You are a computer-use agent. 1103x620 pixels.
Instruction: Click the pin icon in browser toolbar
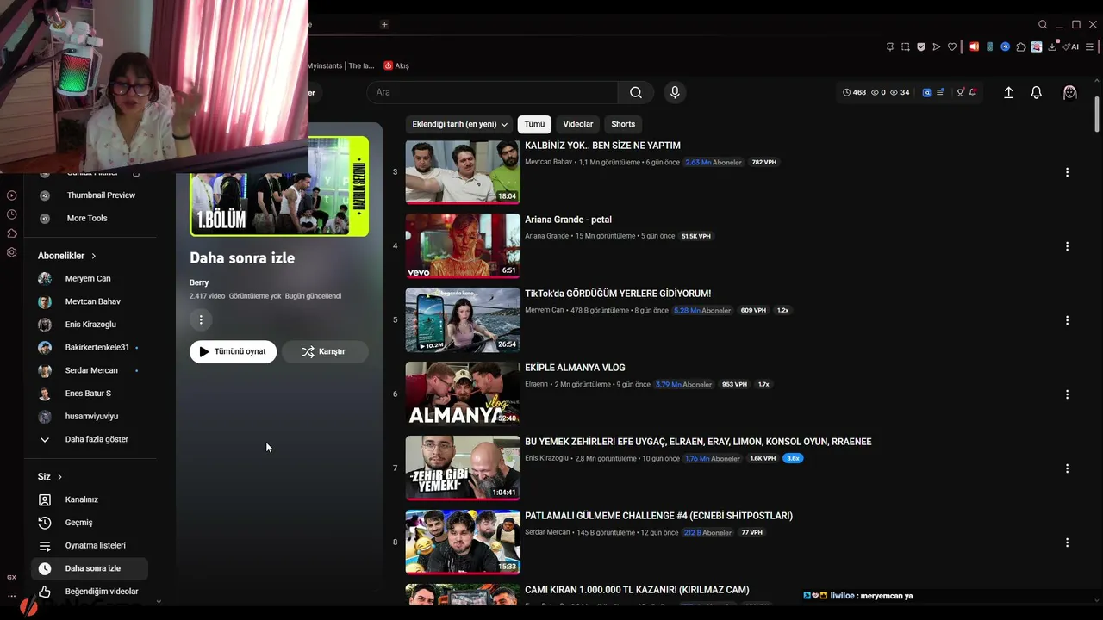(890, 46)
